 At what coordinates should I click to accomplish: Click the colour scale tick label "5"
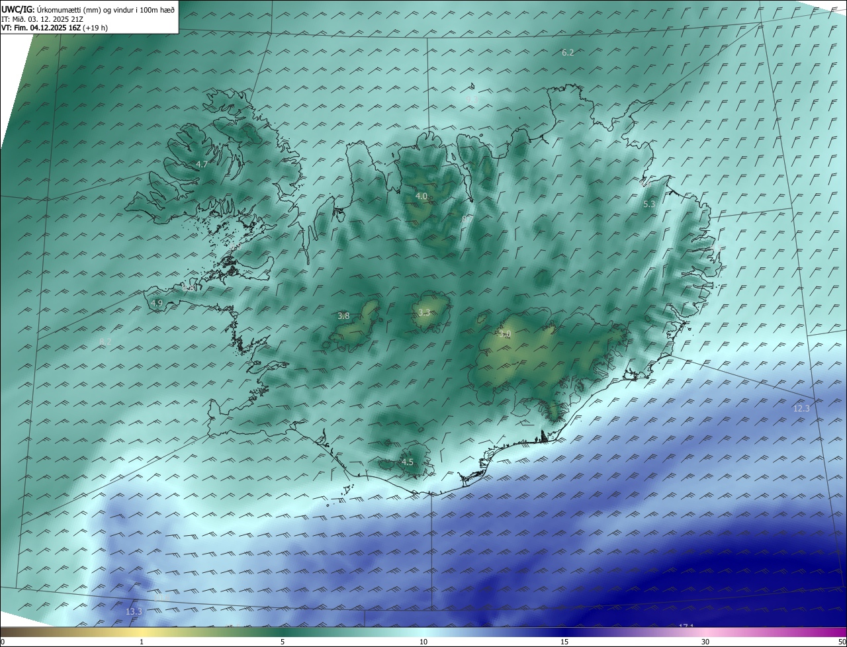[283, 642]
